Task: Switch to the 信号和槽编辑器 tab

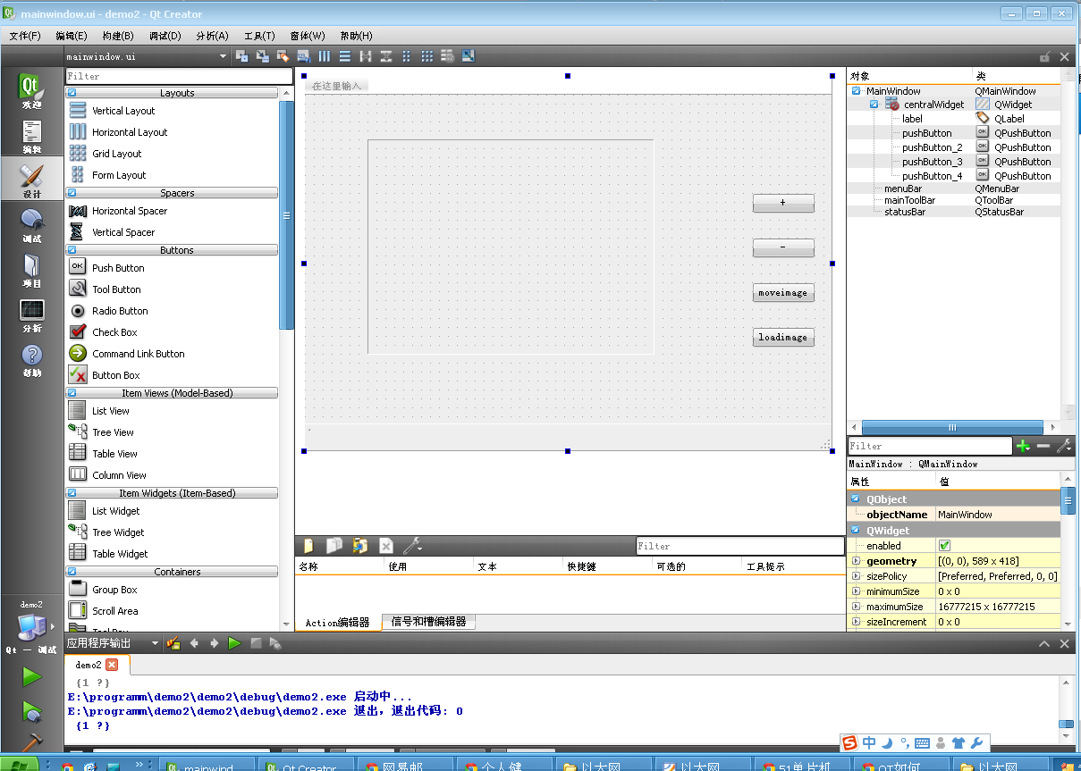Action: coord(430,622)
